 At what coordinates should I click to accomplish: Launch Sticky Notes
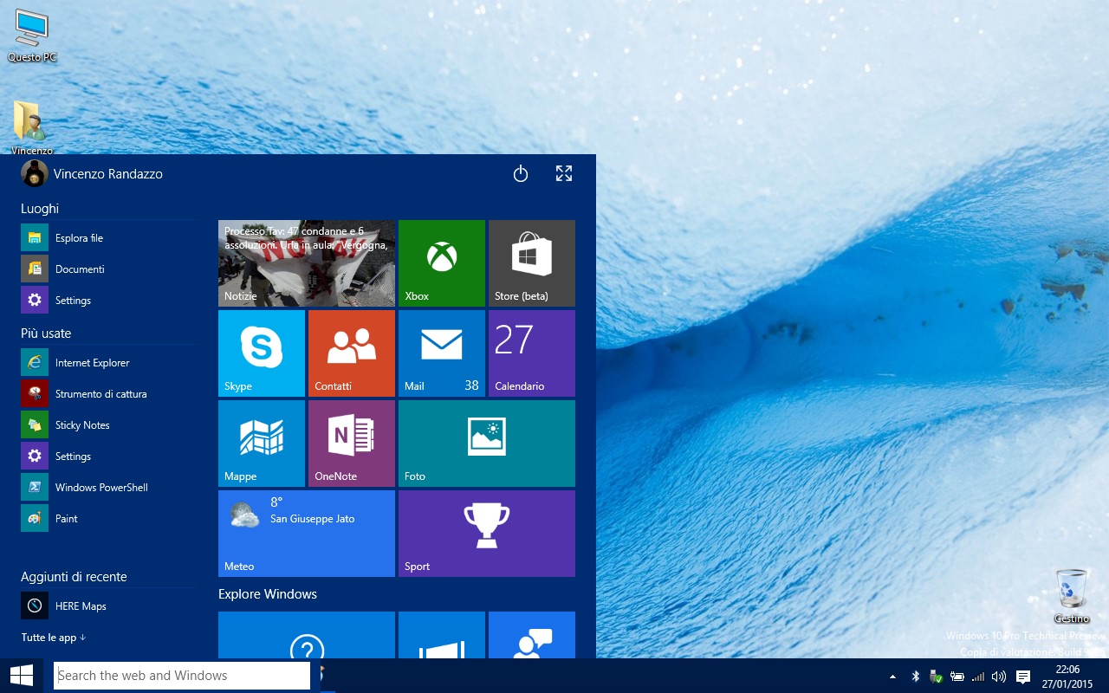click(x=107, y=425)
